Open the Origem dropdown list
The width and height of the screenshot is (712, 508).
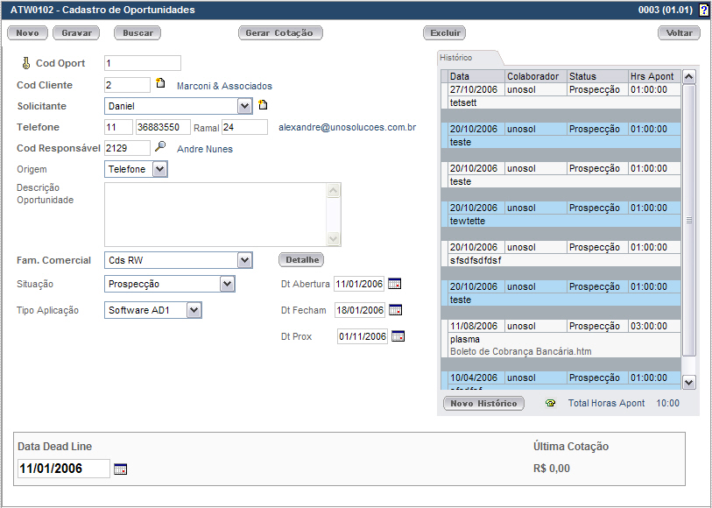point(159,169)
